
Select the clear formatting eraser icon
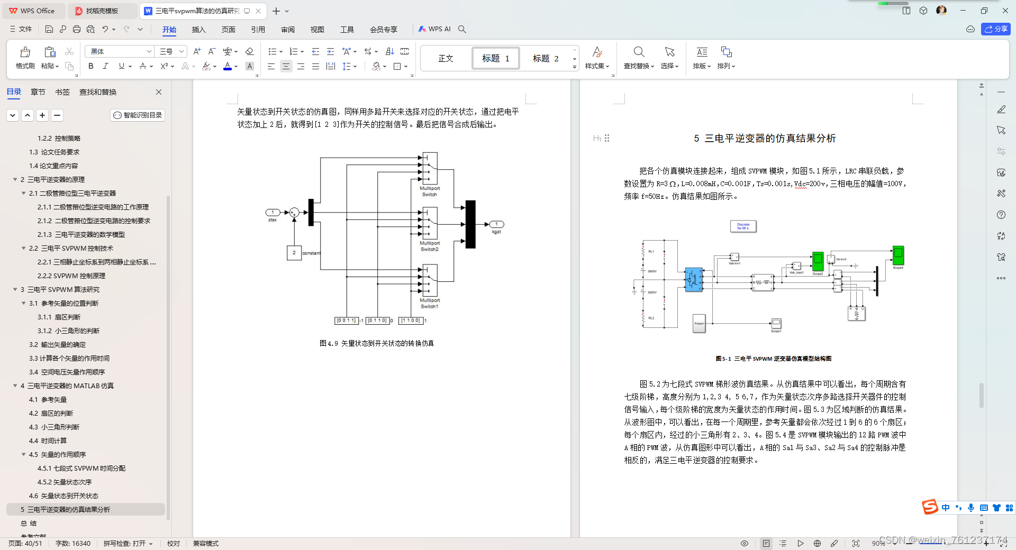click(249, 51)
